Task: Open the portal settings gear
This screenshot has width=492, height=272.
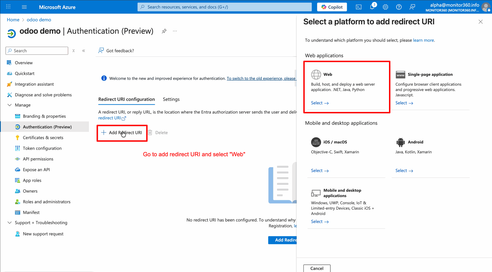Action: coord(385,7)
